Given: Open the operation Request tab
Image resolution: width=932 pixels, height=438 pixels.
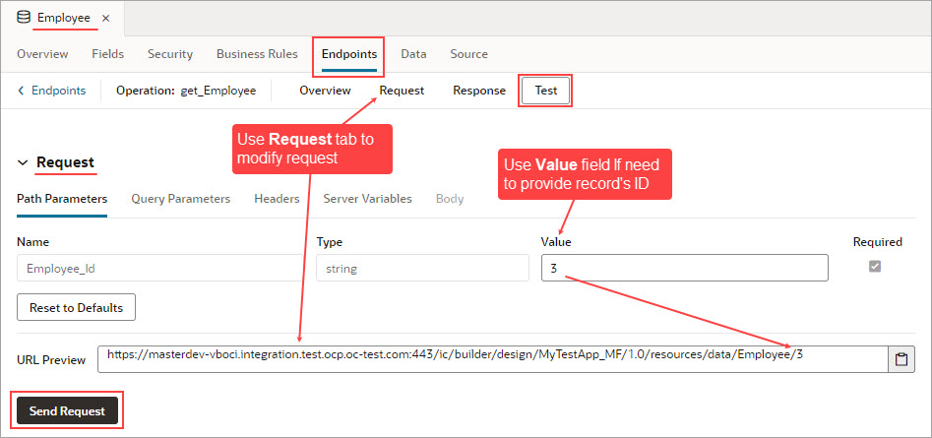Looking at the screenshot, I should coord(402,91).
